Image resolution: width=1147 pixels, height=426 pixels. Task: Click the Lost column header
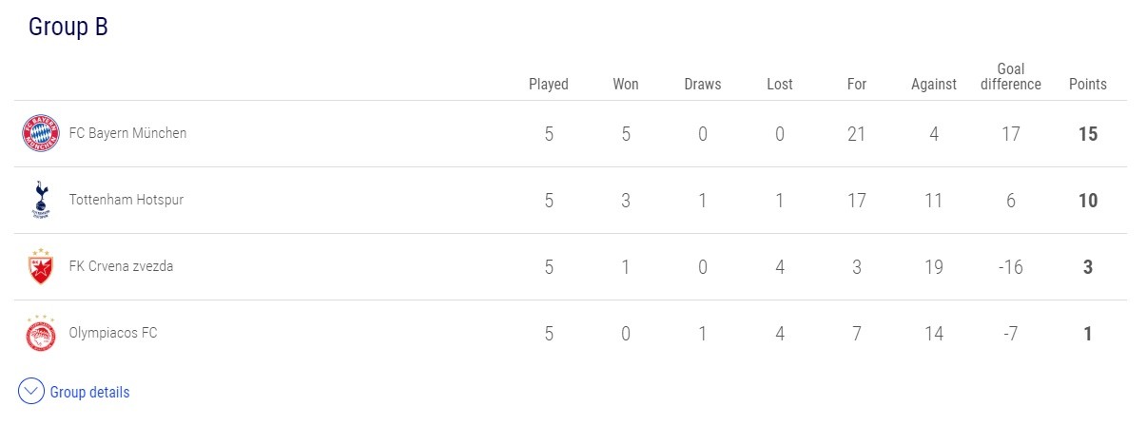pyautogui.click(x=780, y=84)
